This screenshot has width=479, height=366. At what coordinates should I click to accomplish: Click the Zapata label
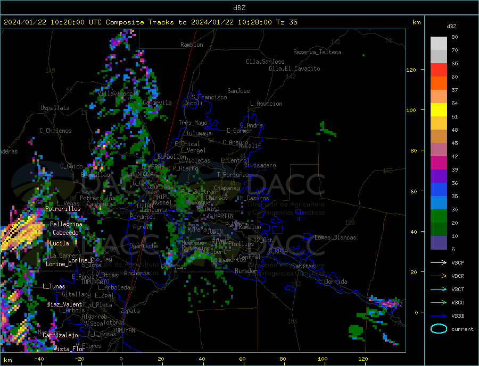point(130,311)
